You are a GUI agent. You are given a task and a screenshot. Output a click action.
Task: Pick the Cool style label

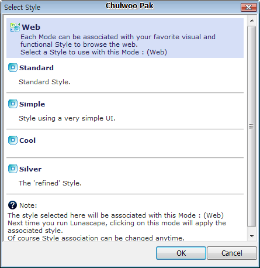[x=27, y=140]
